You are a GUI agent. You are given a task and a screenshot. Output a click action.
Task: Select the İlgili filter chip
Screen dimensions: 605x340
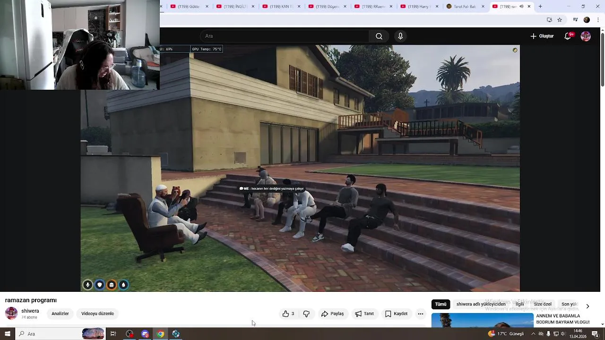coord(520,305)
